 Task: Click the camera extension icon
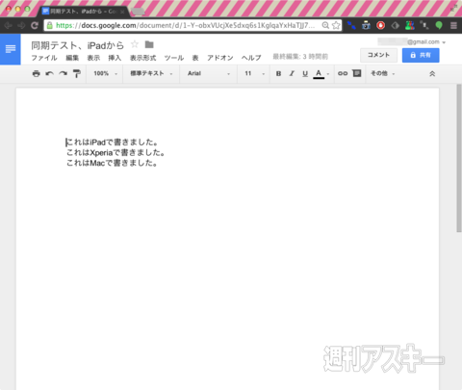pos(366,25)
